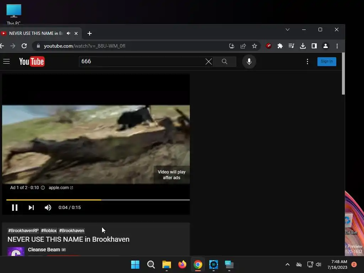Share this page icon
The height and width of the screenshot is (273, 364).
(243, 46)
